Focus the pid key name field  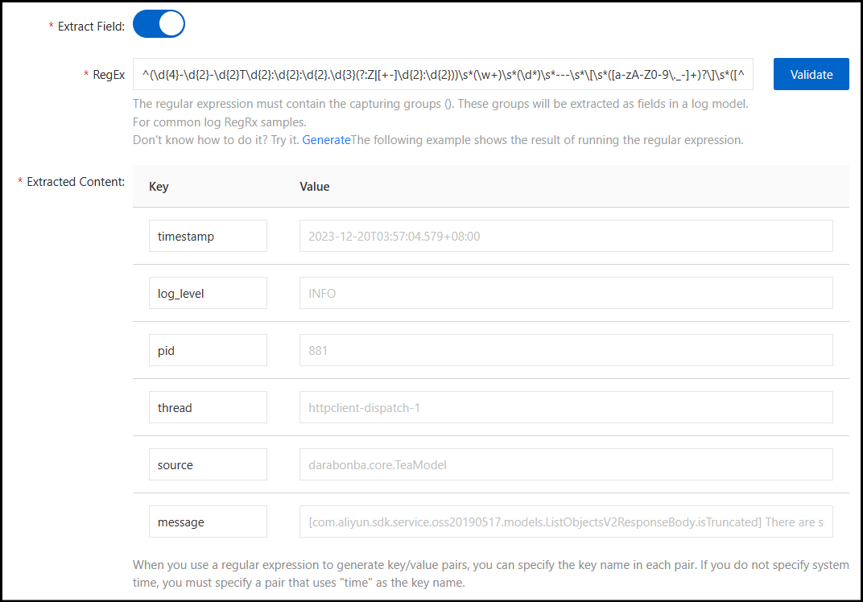coord(208,351)
